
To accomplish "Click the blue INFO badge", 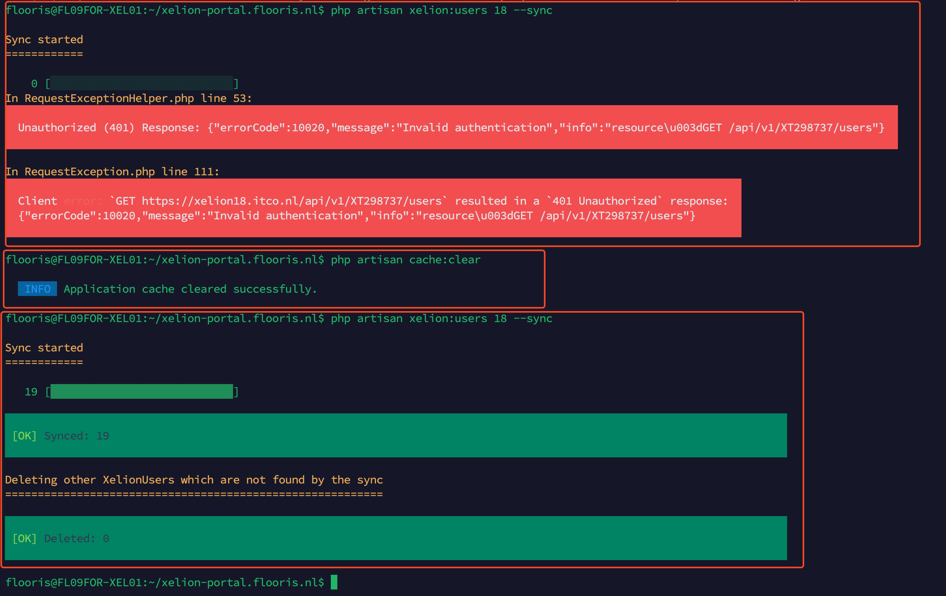I will point(37,289).
